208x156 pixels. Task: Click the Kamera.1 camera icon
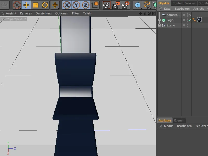click(164, 15)
